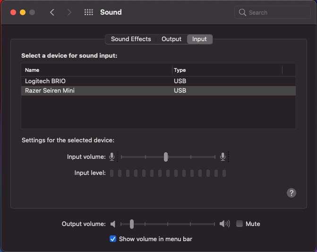The image size is (317, 252).
Task: Go back with the left chevron arrow
Action: pyautogui.click(x=52, y=12)
